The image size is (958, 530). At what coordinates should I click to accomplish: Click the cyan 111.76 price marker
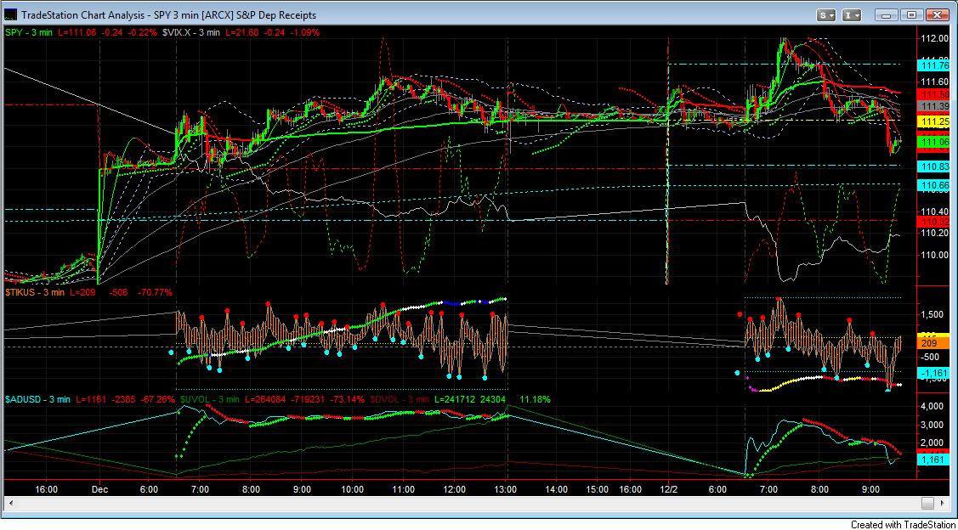(933, 65)
